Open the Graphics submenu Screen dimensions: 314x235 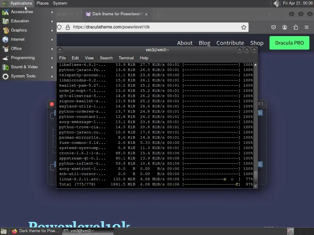point(28,30)
